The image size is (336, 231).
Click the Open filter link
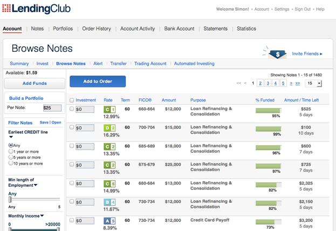(x=56, y=123)
